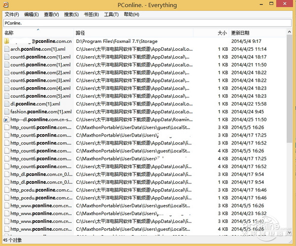Open the 查看(V) menu
Image resolution: width=296 pixels, height=246 pixels.
51,14
